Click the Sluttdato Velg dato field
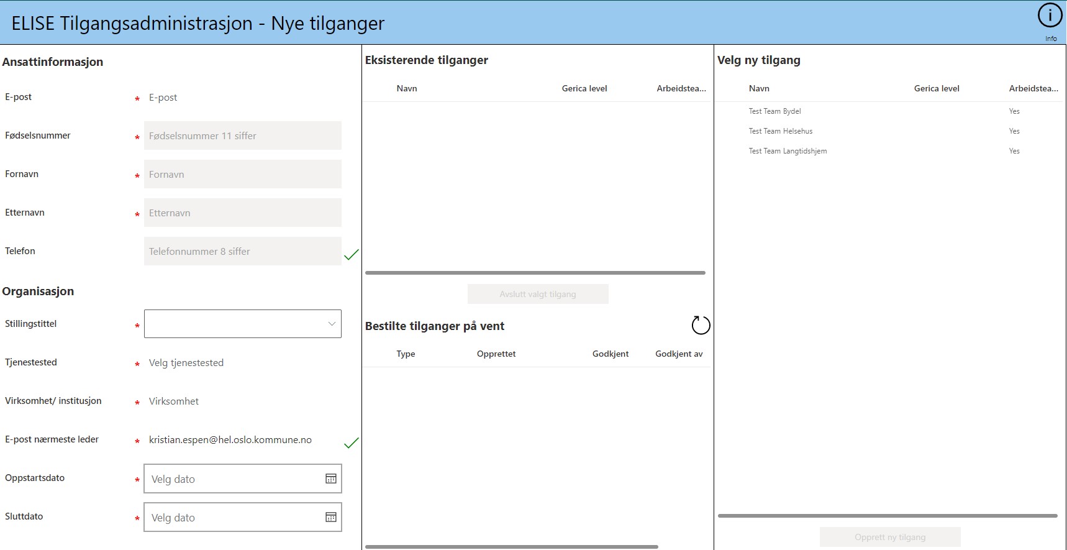The height and width of the screenshot is (550, 1067). coord(243,517)
